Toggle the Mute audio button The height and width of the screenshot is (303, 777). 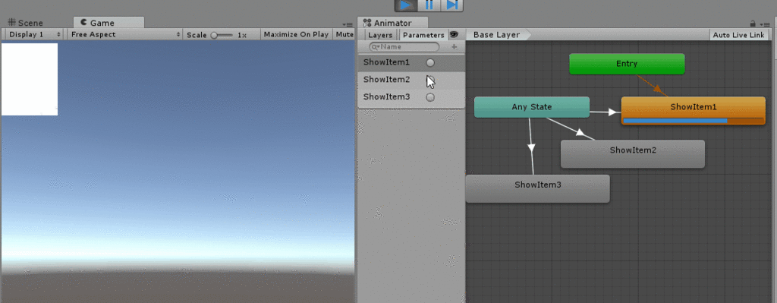click(x=344, y=35)
